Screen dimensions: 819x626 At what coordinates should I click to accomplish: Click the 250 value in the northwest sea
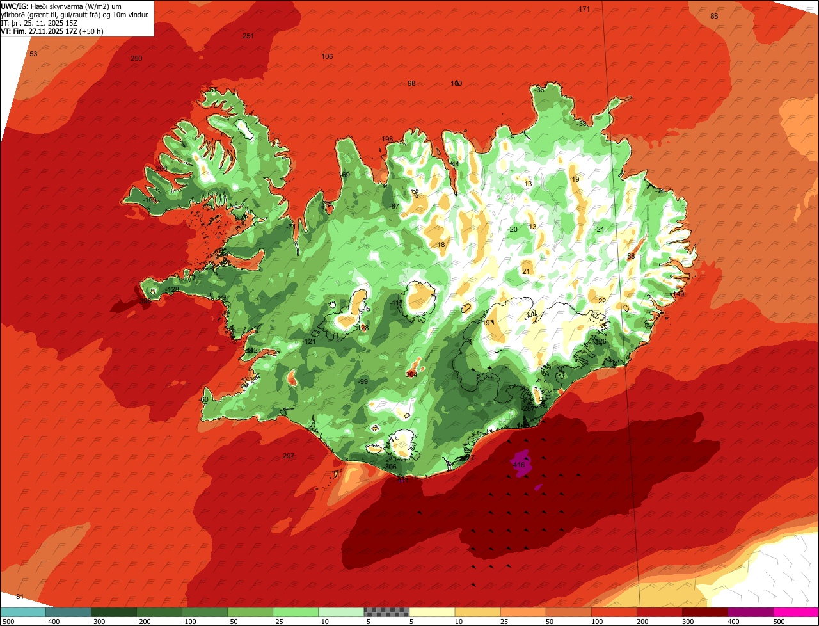pyautogui.click(x=136, y=58)
